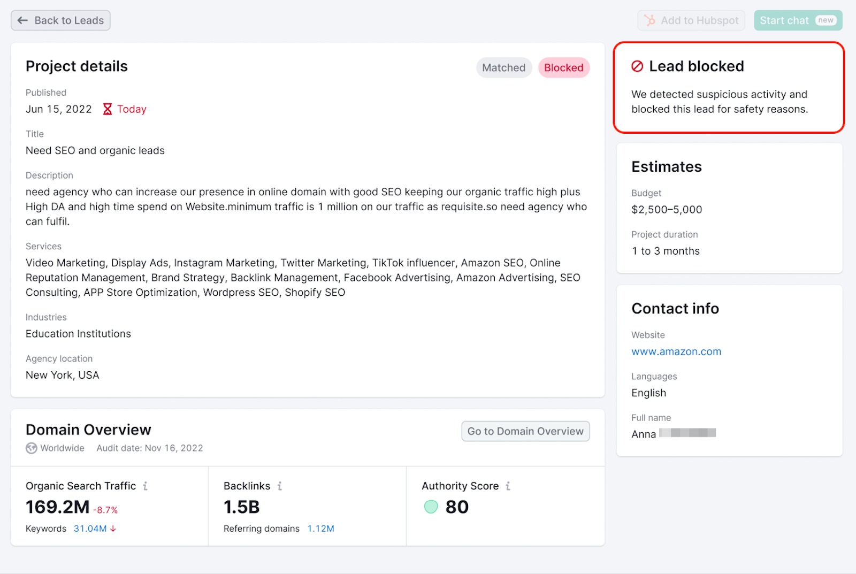Screen dimensions: 856x574
Task: Open the Authority Score info icon
Action: click(x=508, y=486)
